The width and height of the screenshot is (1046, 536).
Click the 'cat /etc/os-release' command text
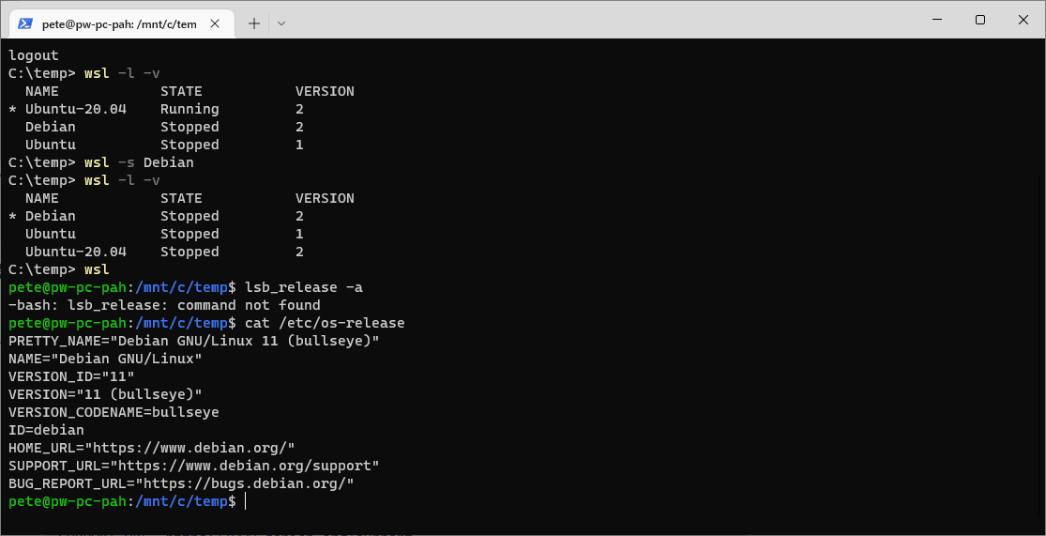tap(325, 323)
